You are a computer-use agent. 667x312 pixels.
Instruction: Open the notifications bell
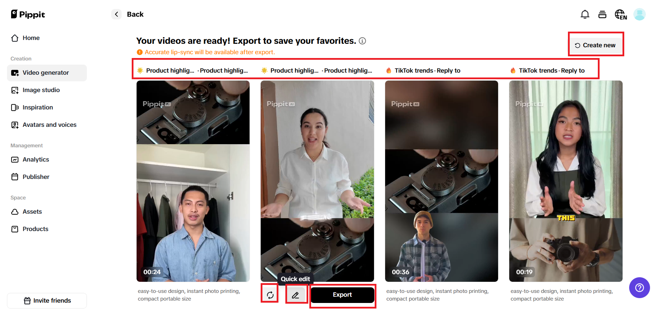coord(585,14)
